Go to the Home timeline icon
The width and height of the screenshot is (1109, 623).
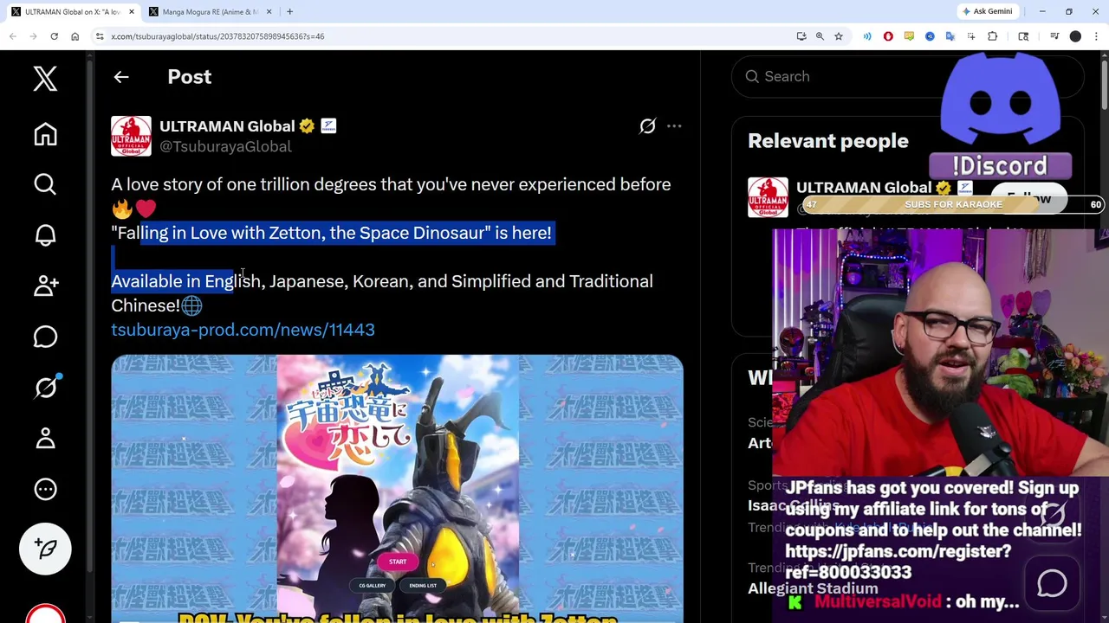click(x=45, y=134)
